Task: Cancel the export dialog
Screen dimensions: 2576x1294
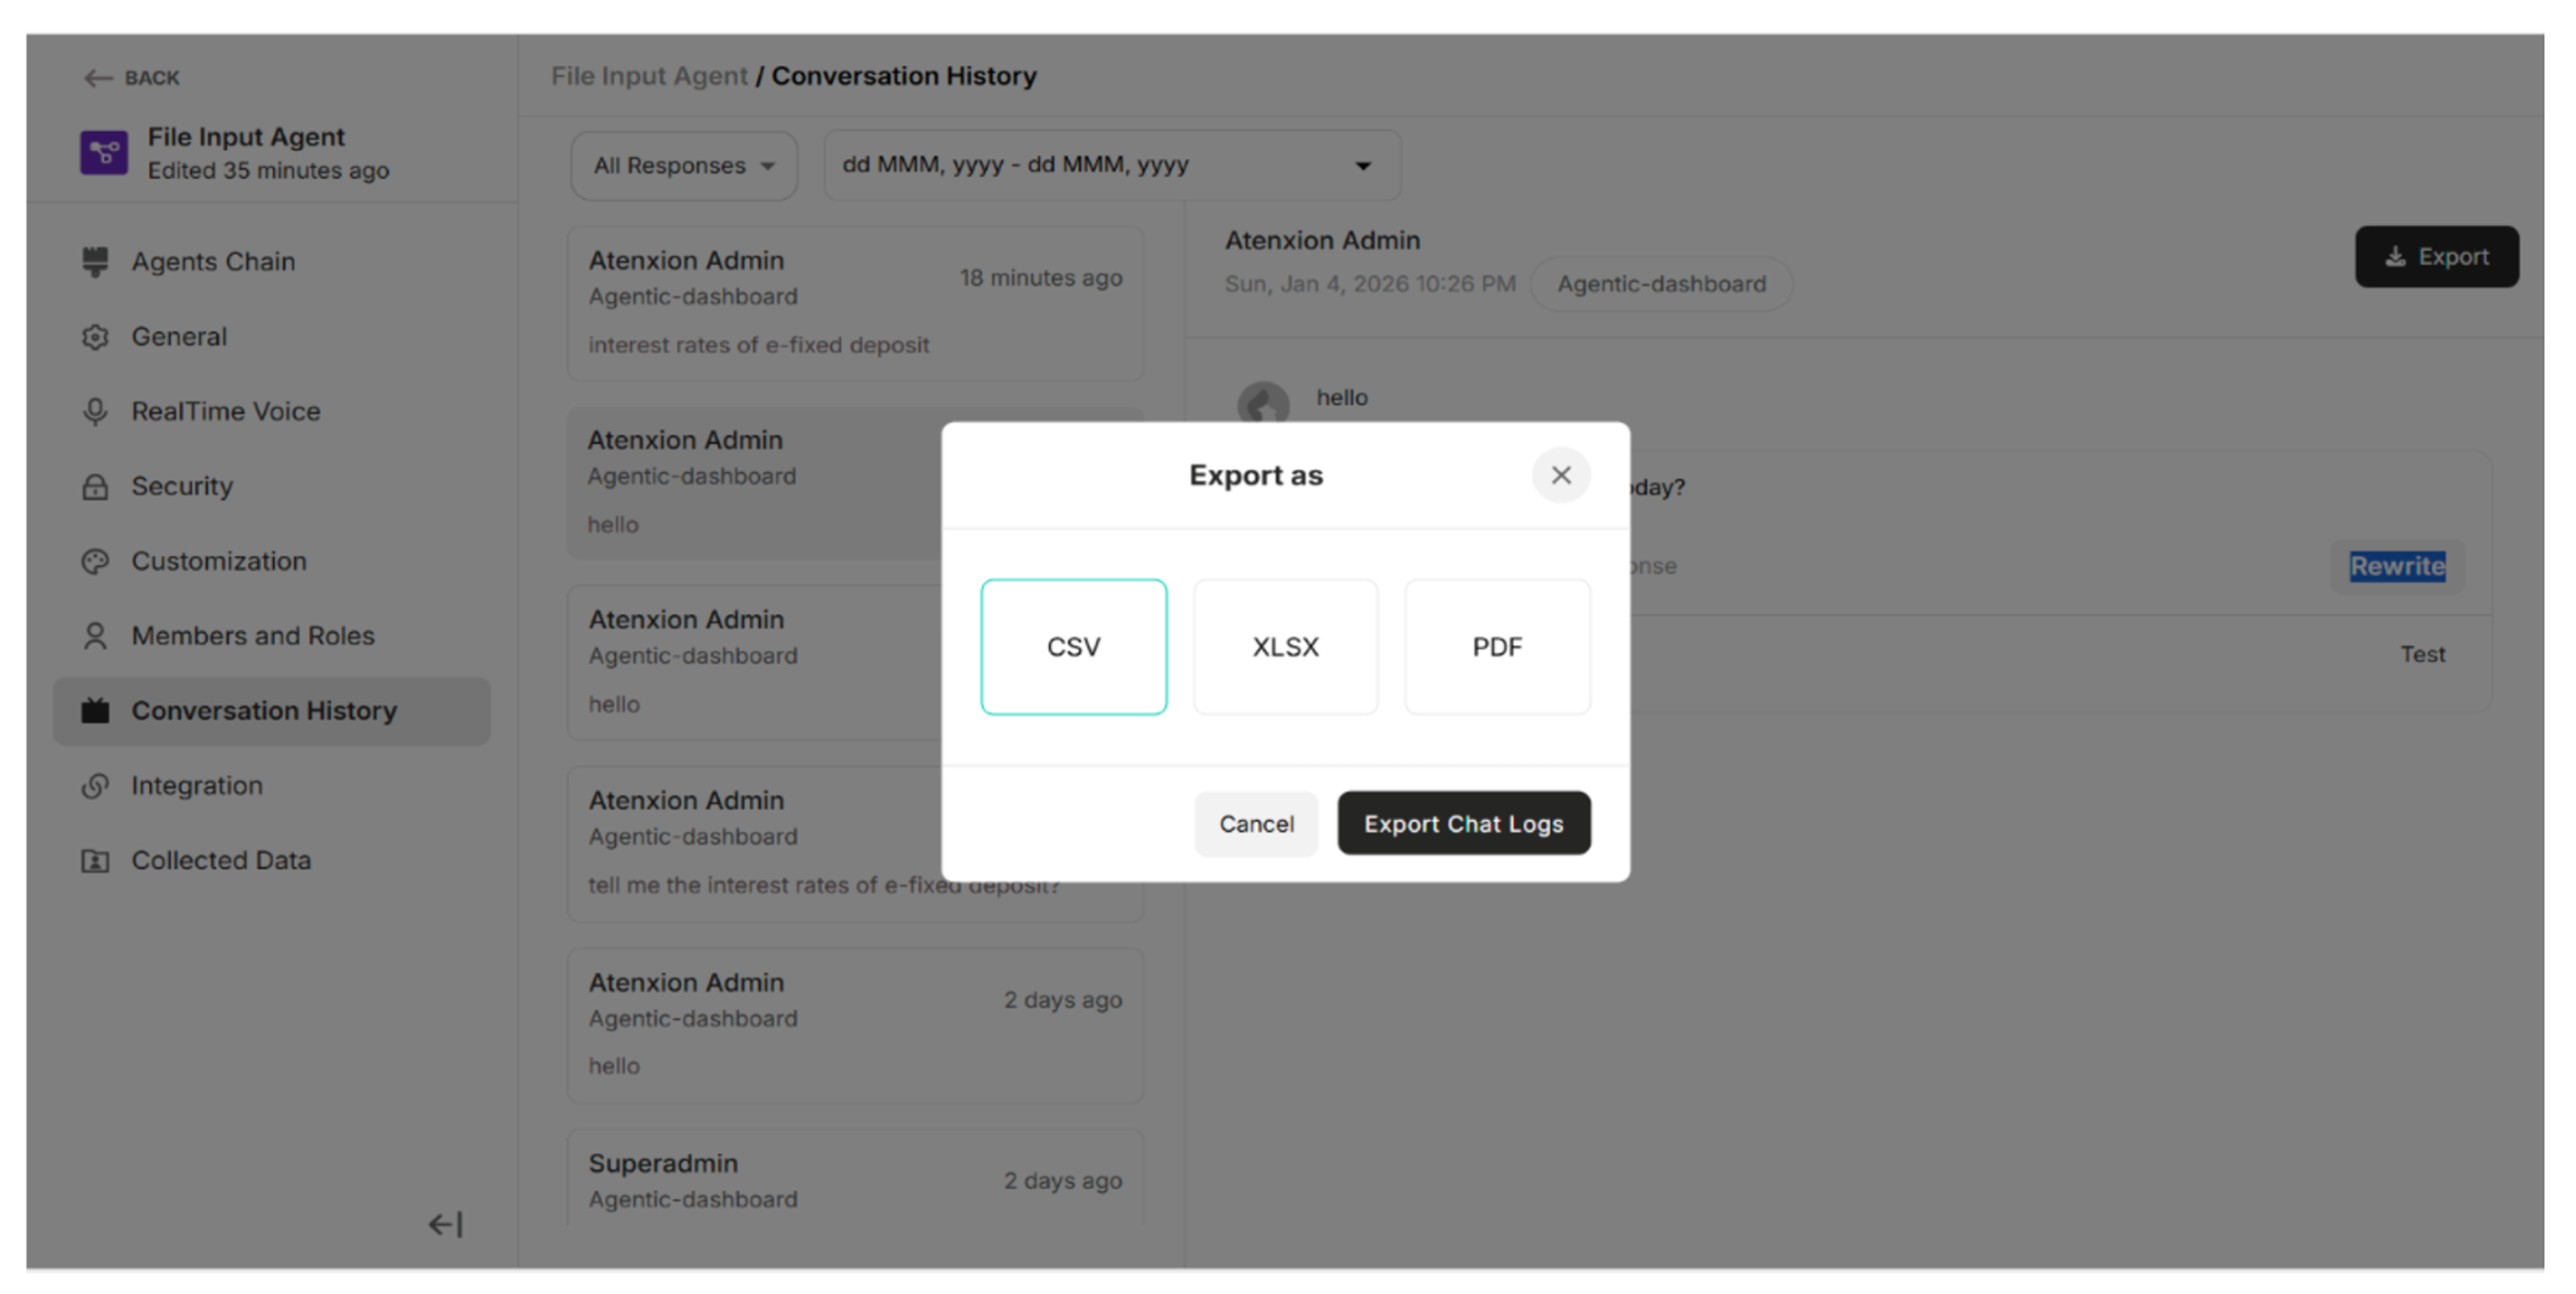Action: tap(1256, 824)
